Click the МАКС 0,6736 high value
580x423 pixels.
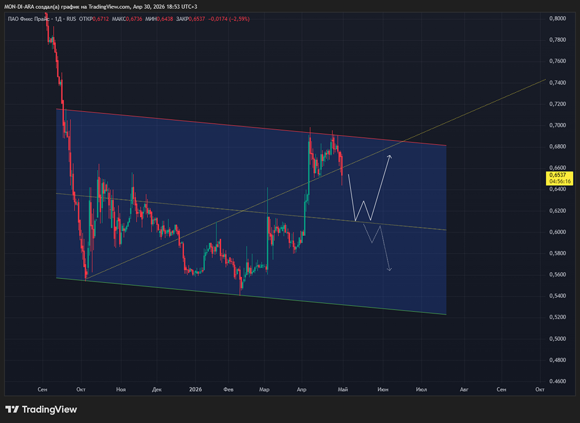(127, 19)
